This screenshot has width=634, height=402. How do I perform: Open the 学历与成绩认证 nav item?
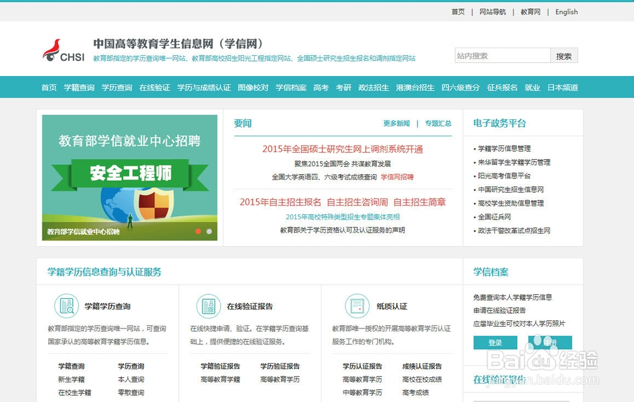204,88
